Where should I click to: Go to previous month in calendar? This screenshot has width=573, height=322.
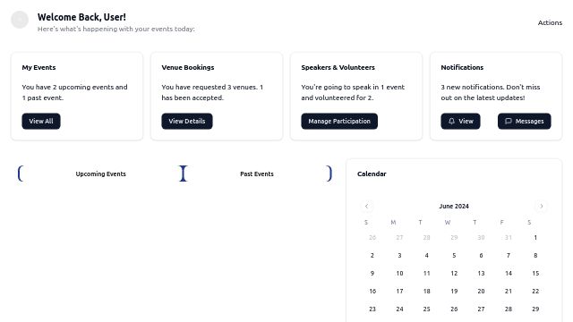click(x=366, y=206)
